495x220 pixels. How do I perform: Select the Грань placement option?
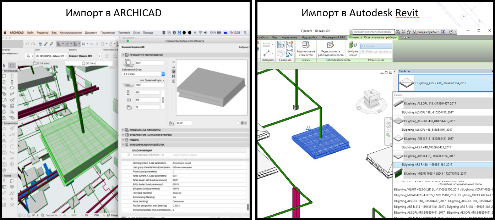click(x=376, y=46)
